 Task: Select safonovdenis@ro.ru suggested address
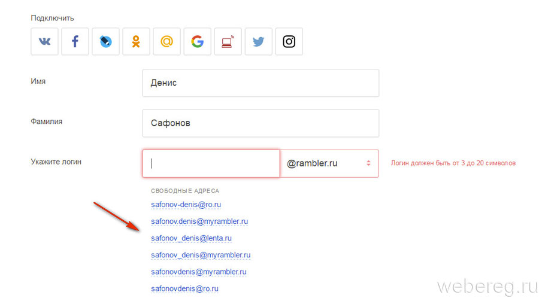tap(184, 289)
